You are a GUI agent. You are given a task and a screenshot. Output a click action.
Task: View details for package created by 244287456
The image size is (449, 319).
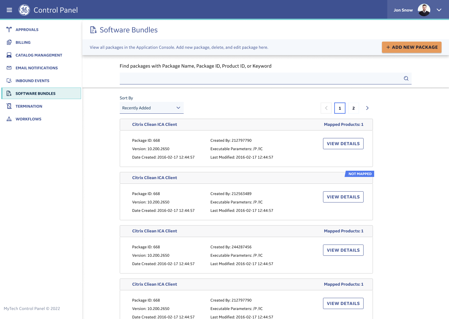click(x=343, y=250)
